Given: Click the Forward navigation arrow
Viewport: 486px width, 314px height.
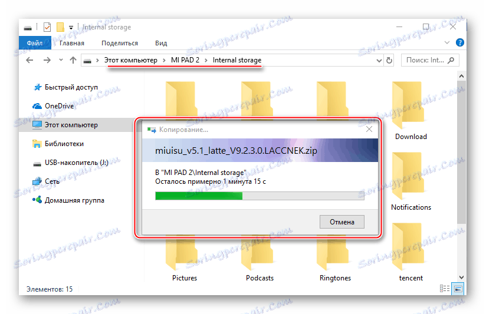Looking at the screenshot, I should [47, 60].
